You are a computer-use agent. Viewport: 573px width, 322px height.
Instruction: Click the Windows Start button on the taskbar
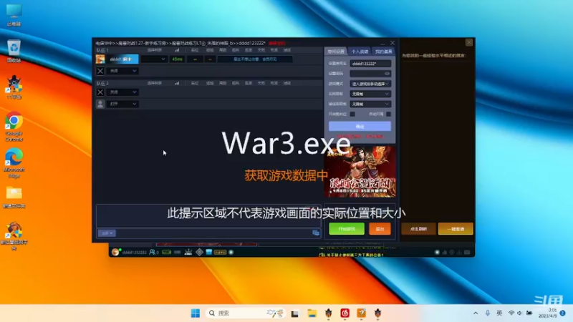coord(195,313)
